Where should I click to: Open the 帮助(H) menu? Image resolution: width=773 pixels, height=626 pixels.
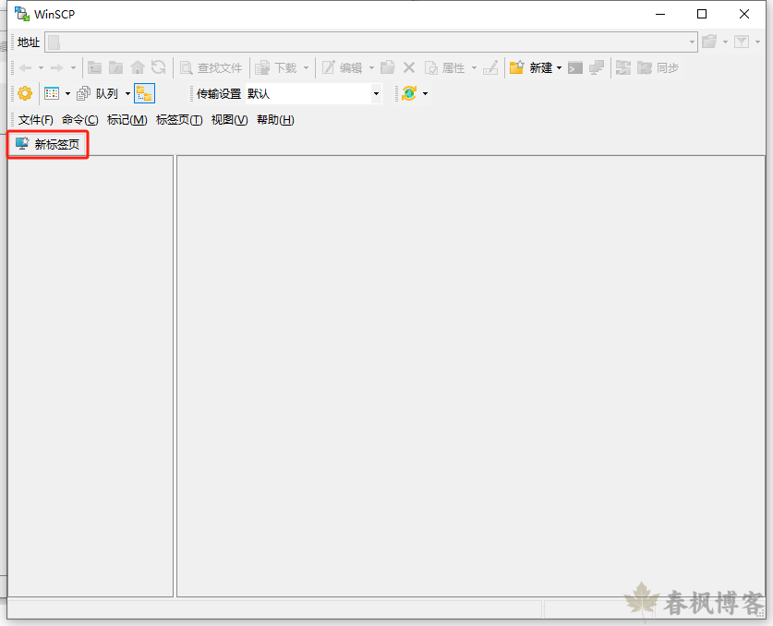tap(275, 120)
